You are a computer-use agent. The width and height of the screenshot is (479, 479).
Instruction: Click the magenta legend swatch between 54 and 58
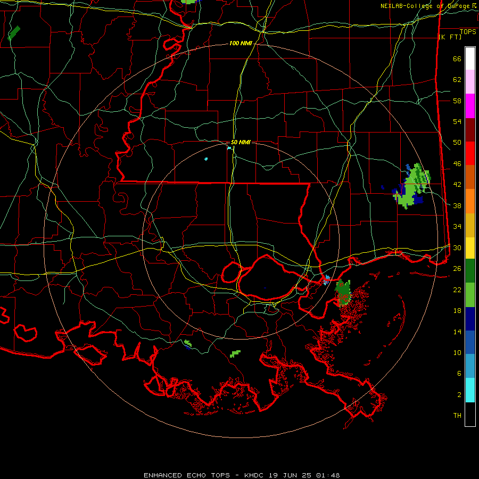pyautogui.click(x=470, y=106)
